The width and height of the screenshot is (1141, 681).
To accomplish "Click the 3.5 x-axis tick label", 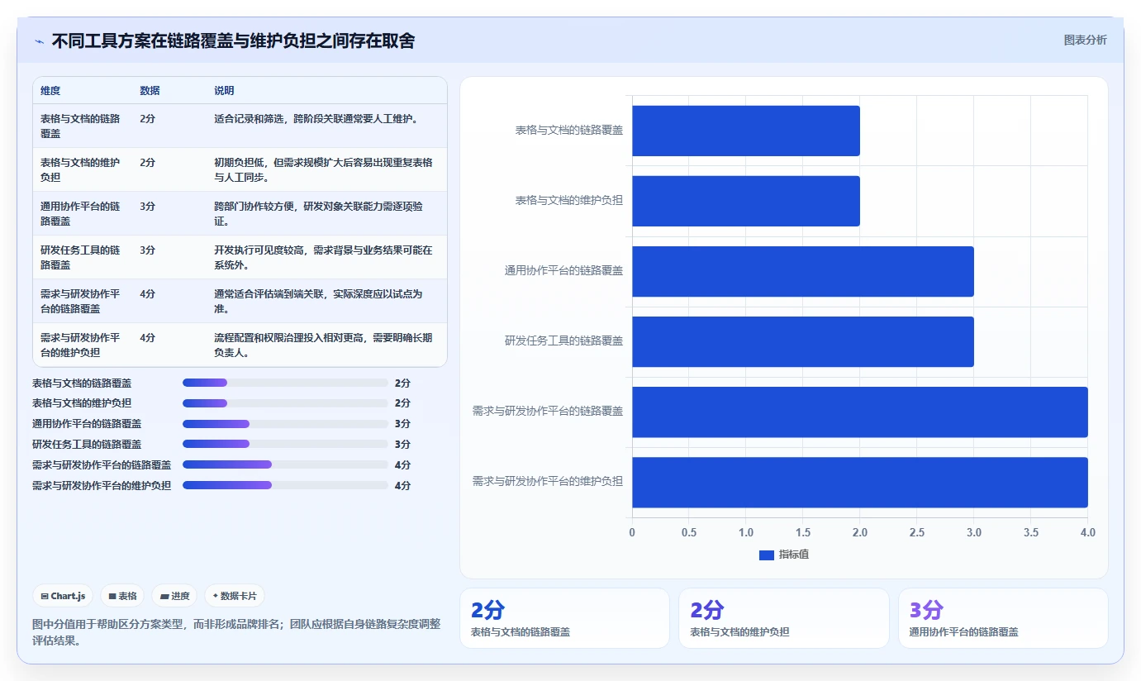I will (x=1031, y=533).
